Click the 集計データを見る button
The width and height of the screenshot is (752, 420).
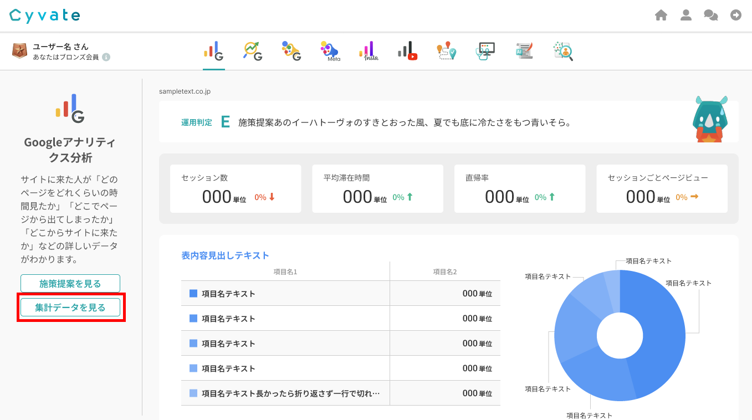(x=70, y=307)
